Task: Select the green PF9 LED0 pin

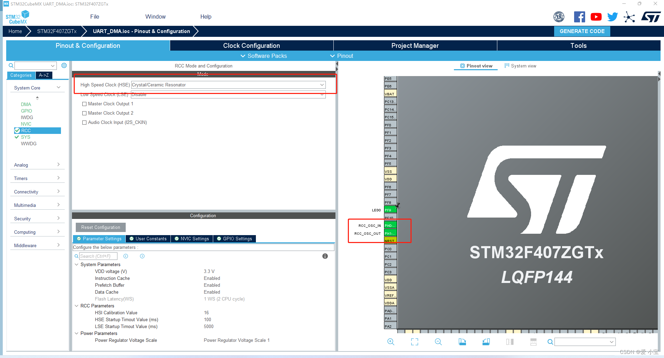Action: [390, 210]
